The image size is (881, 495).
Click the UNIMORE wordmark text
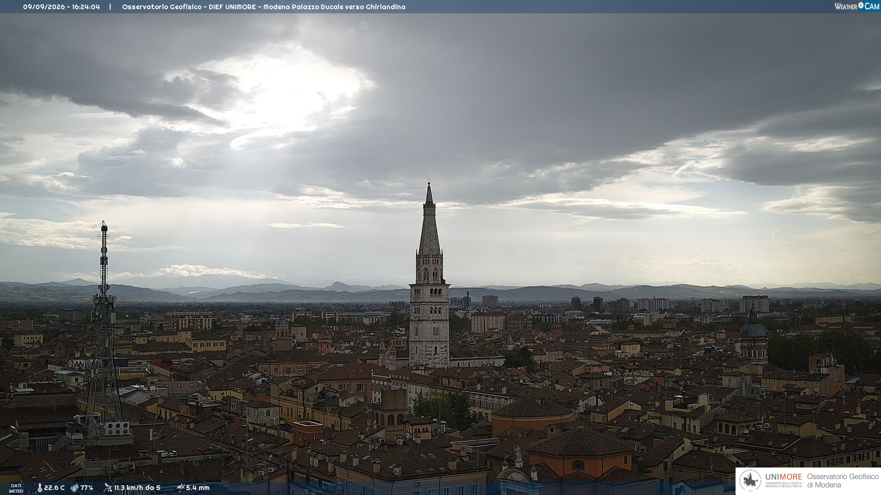pos(783,477)
